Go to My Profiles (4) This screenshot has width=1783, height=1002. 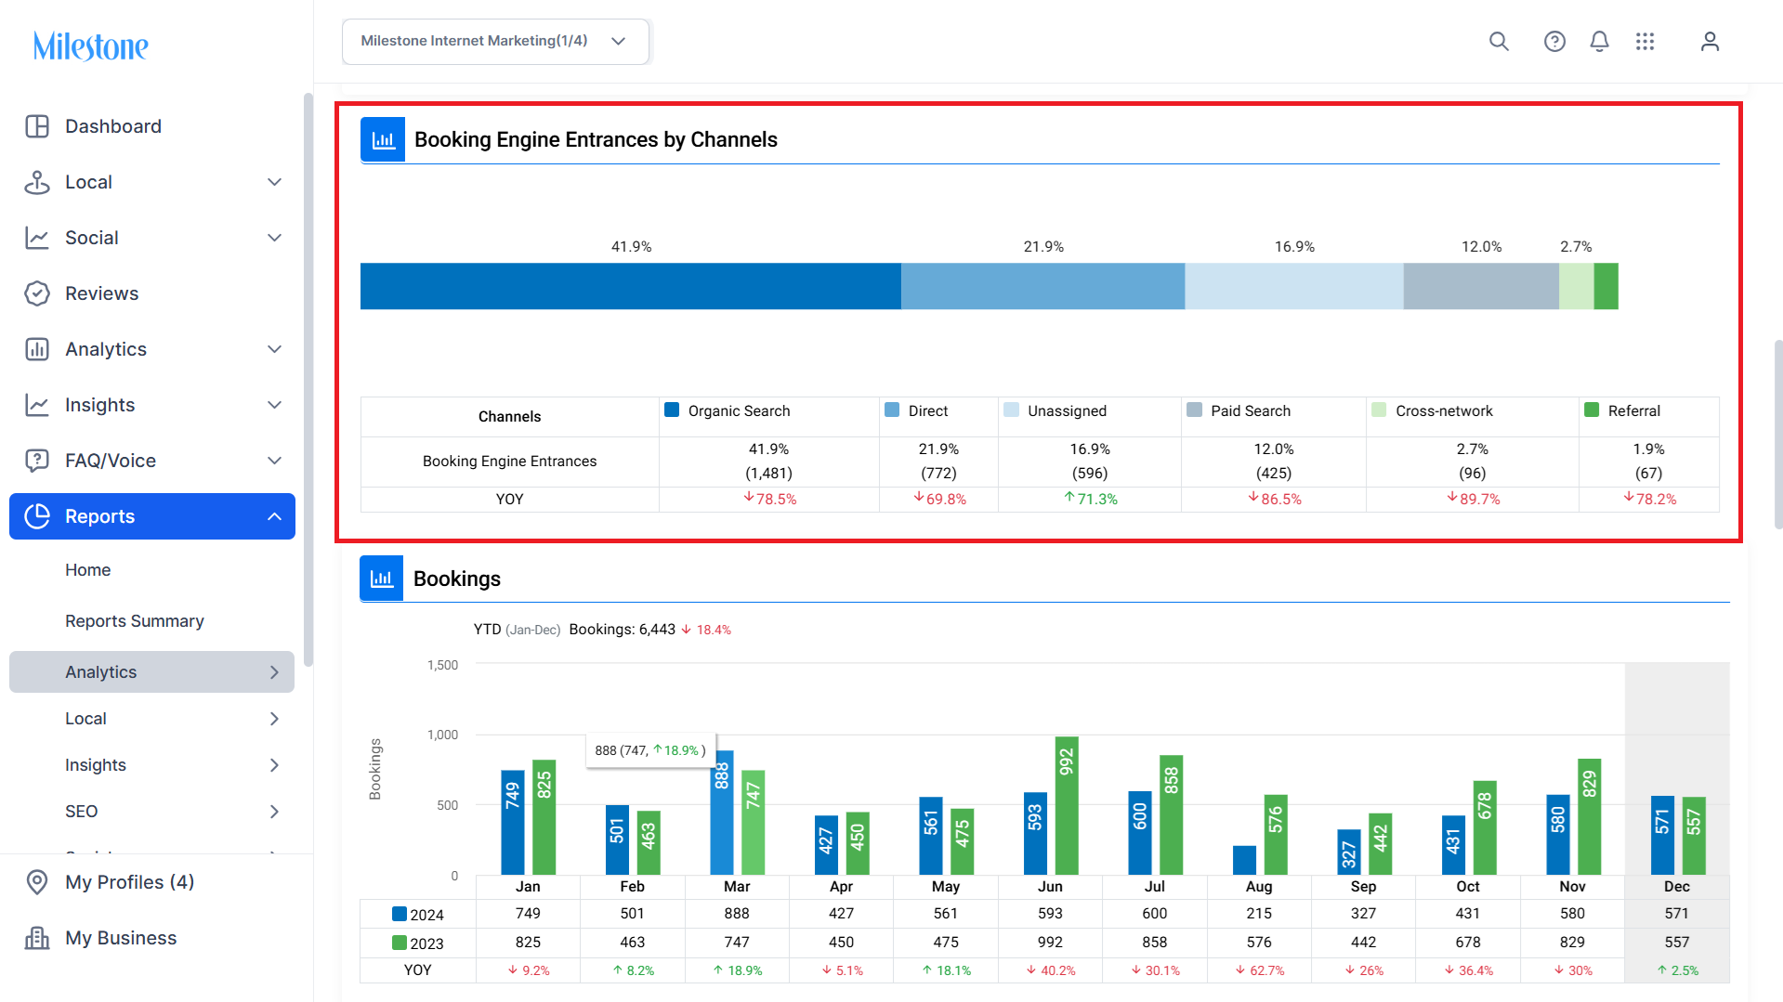[152, 882]
